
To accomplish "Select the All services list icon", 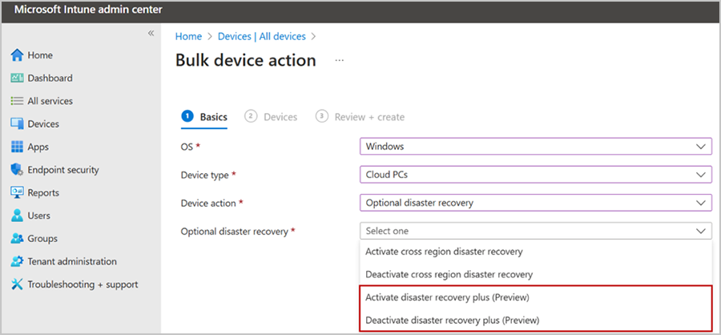I will coord(17,101).
